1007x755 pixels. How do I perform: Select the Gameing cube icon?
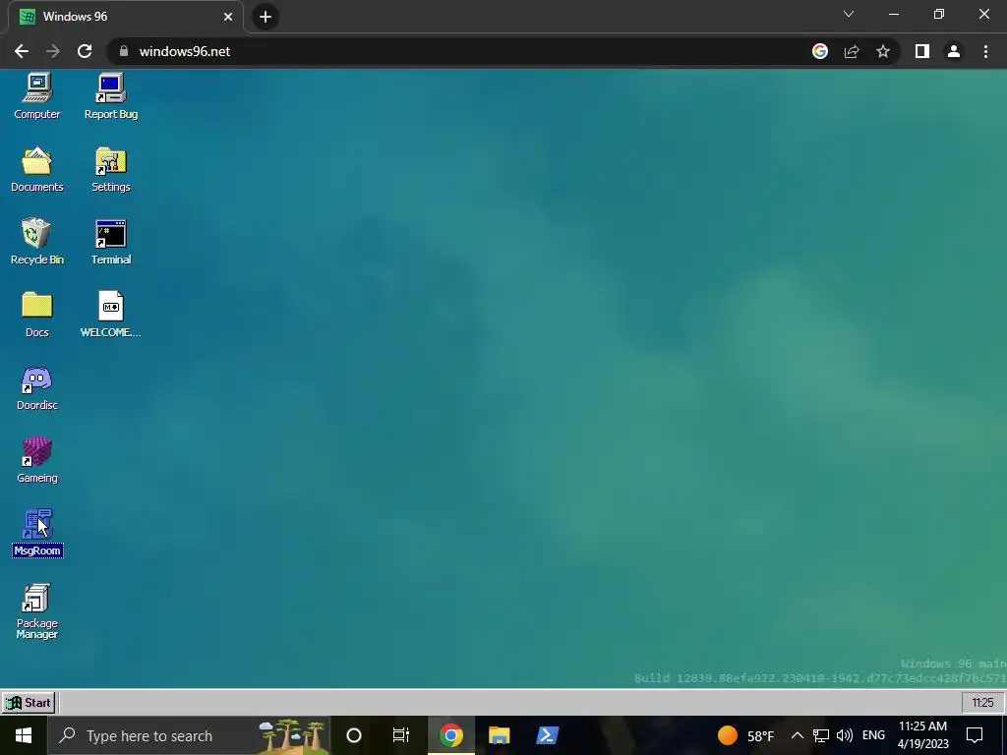tap(37, 460)
